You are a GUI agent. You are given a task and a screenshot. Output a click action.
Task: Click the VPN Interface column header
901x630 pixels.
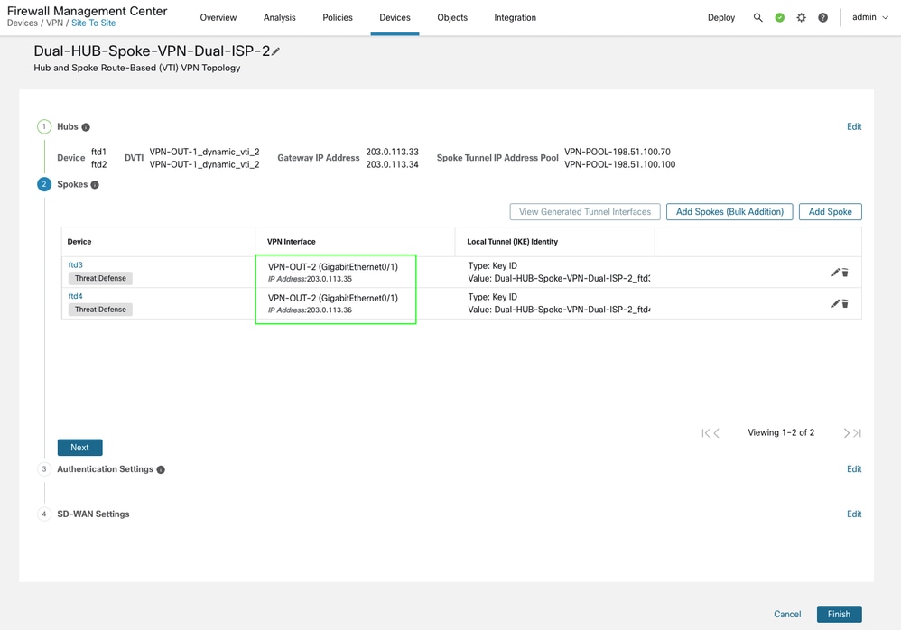click(x=292, y=242)
